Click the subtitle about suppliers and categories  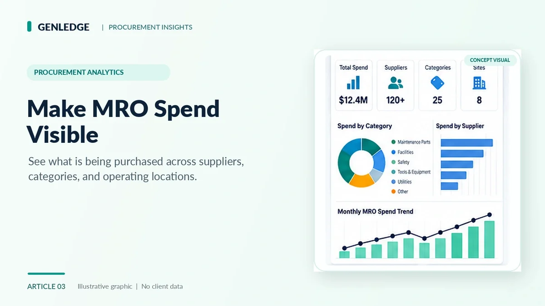coord(136,169)
